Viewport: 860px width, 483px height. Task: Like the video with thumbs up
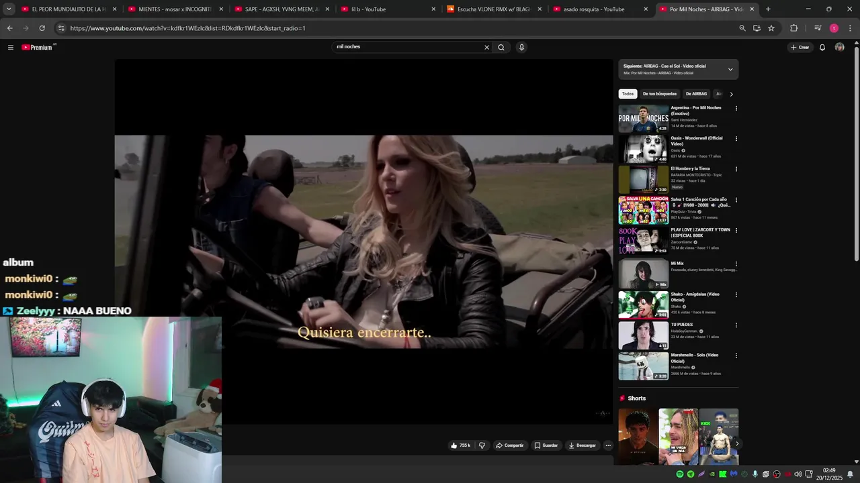(x=461, y=445)
